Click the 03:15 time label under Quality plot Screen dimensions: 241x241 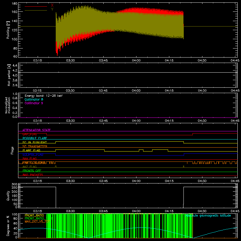tap(37, 211)
